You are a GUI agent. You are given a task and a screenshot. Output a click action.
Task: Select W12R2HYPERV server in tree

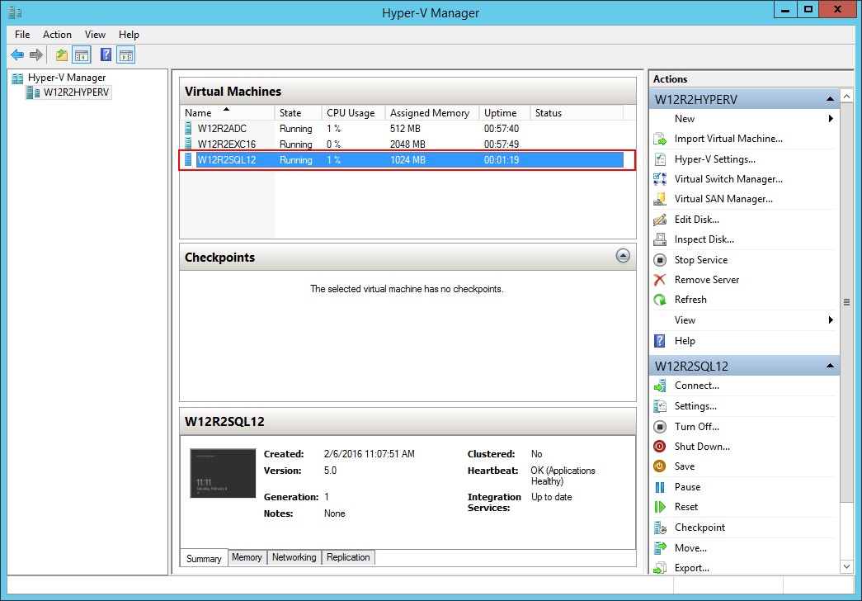point(76,92)
